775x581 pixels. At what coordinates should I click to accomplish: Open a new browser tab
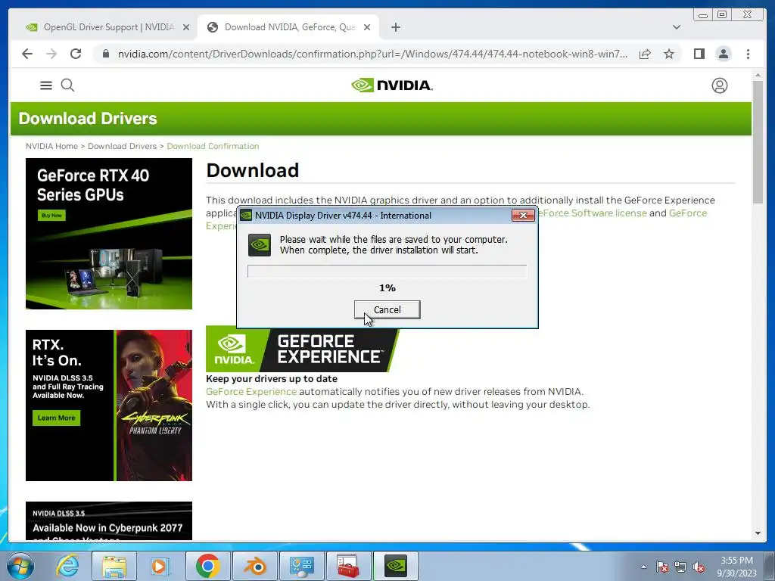click(395, 27)
